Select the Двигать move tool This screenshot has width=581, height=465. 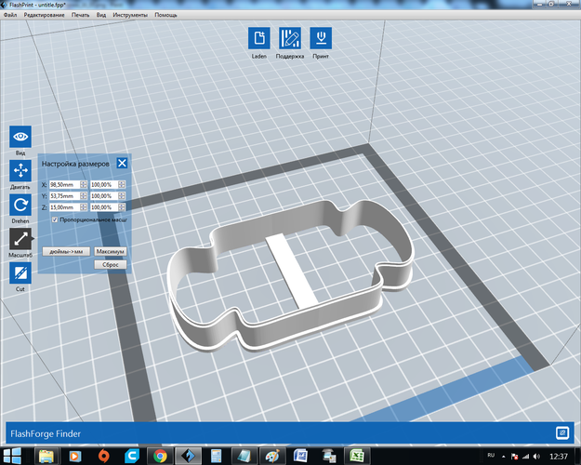(20, 171)
